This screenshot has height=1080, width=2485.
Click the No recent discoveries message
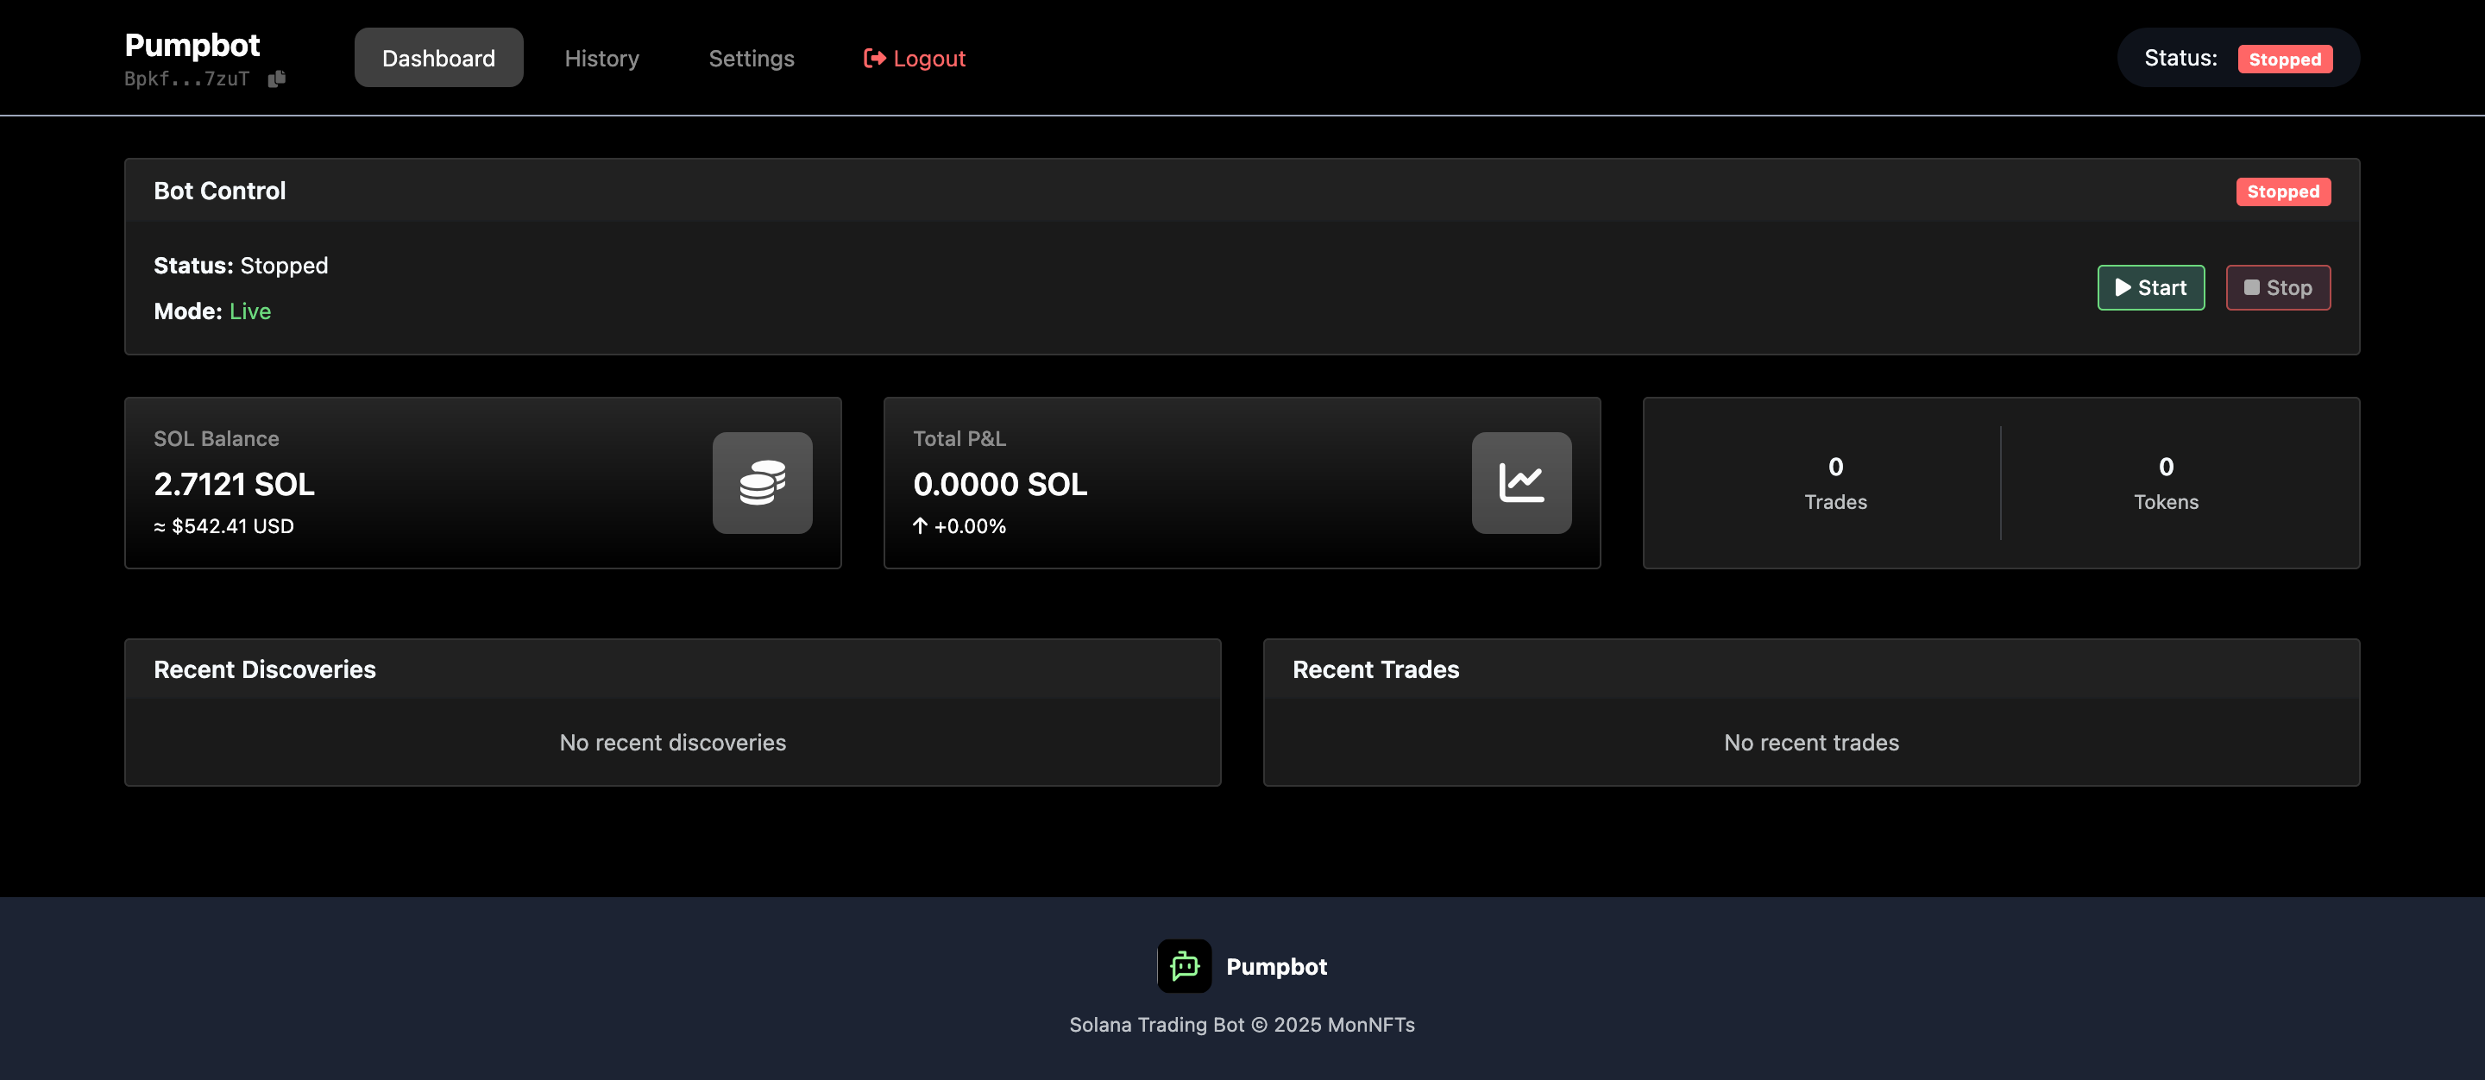(x=672, y=743)
